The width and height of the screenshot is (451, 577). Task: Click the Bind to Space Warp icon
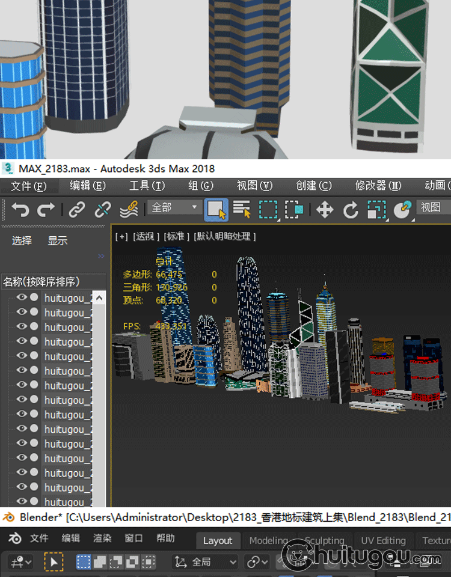[129, 209]
